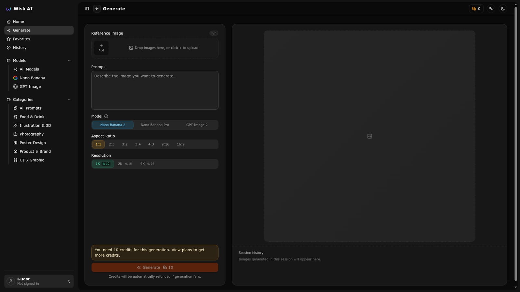Viewport: 520px width, 292px height.
Task: Open Nano Banana model page
Action: (x=42, y=78)
